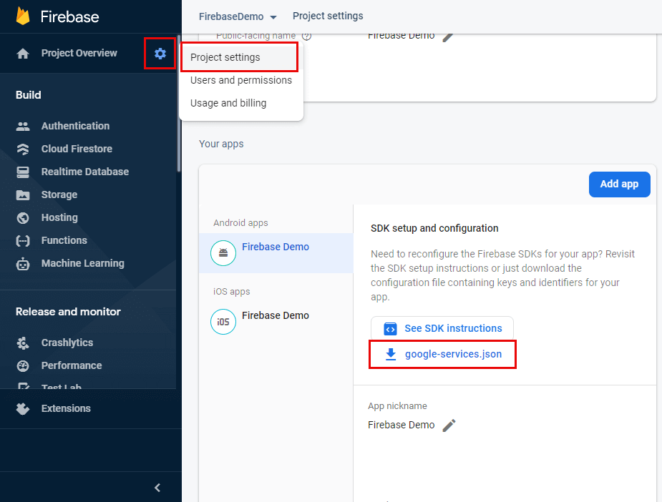Click the Authentication people icon
The width and height of the screenshot is (662, 502).
(x=23, y=126)
